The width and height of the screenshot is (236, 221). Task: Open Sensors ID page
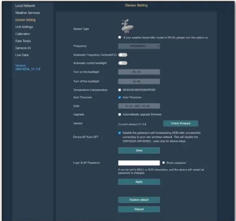(23, 48)
